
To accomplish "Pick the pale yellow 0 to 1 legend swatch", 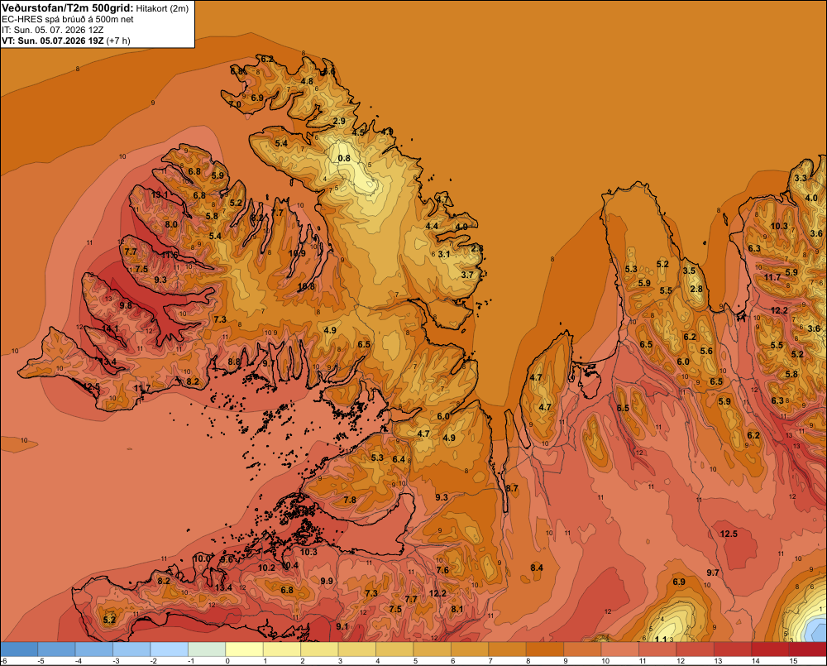I will point(244,649).
